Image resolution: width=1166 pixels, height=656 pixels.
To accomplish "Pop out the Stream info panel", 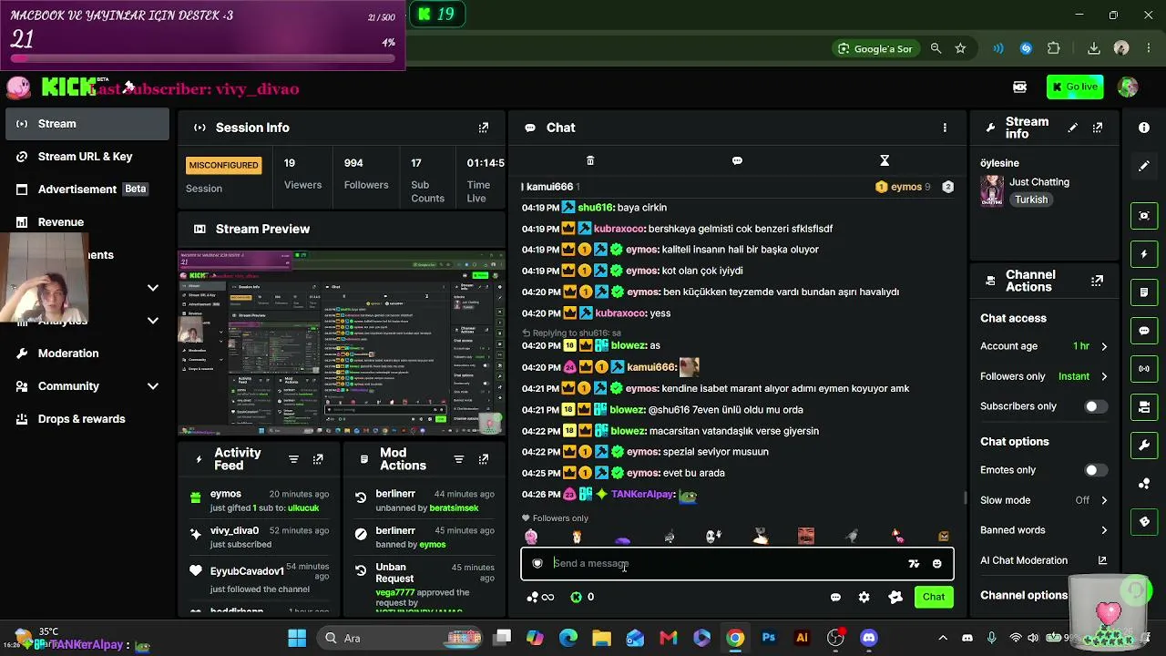I will click(x=1098, y=128).
